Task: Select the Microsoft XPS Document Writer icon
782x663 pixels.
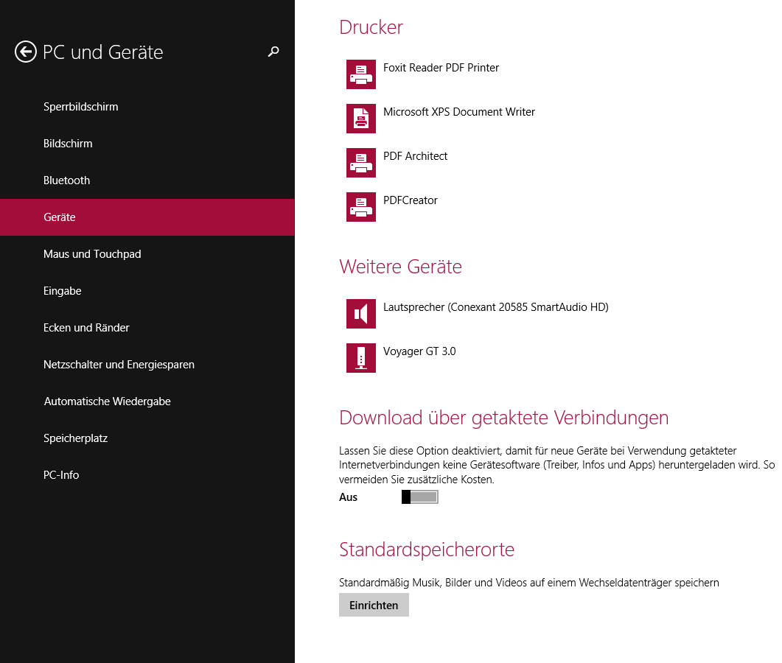Action: coord(361,119)
